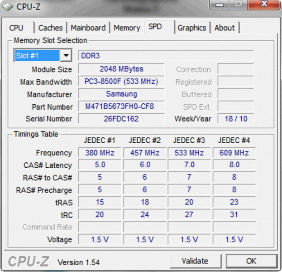282x272 pixels.
Task: Click the JEDEC #1 voltage 1.5 V cell
Action: tap(100, 239)
